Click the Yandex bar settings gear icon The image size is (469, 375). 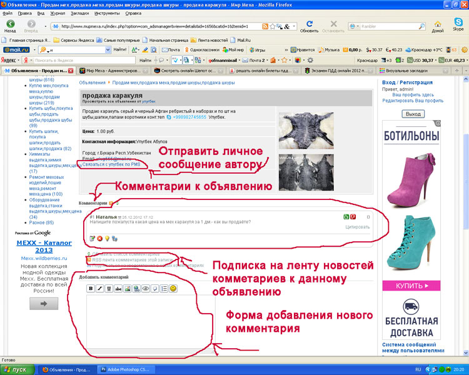point(310,60)
